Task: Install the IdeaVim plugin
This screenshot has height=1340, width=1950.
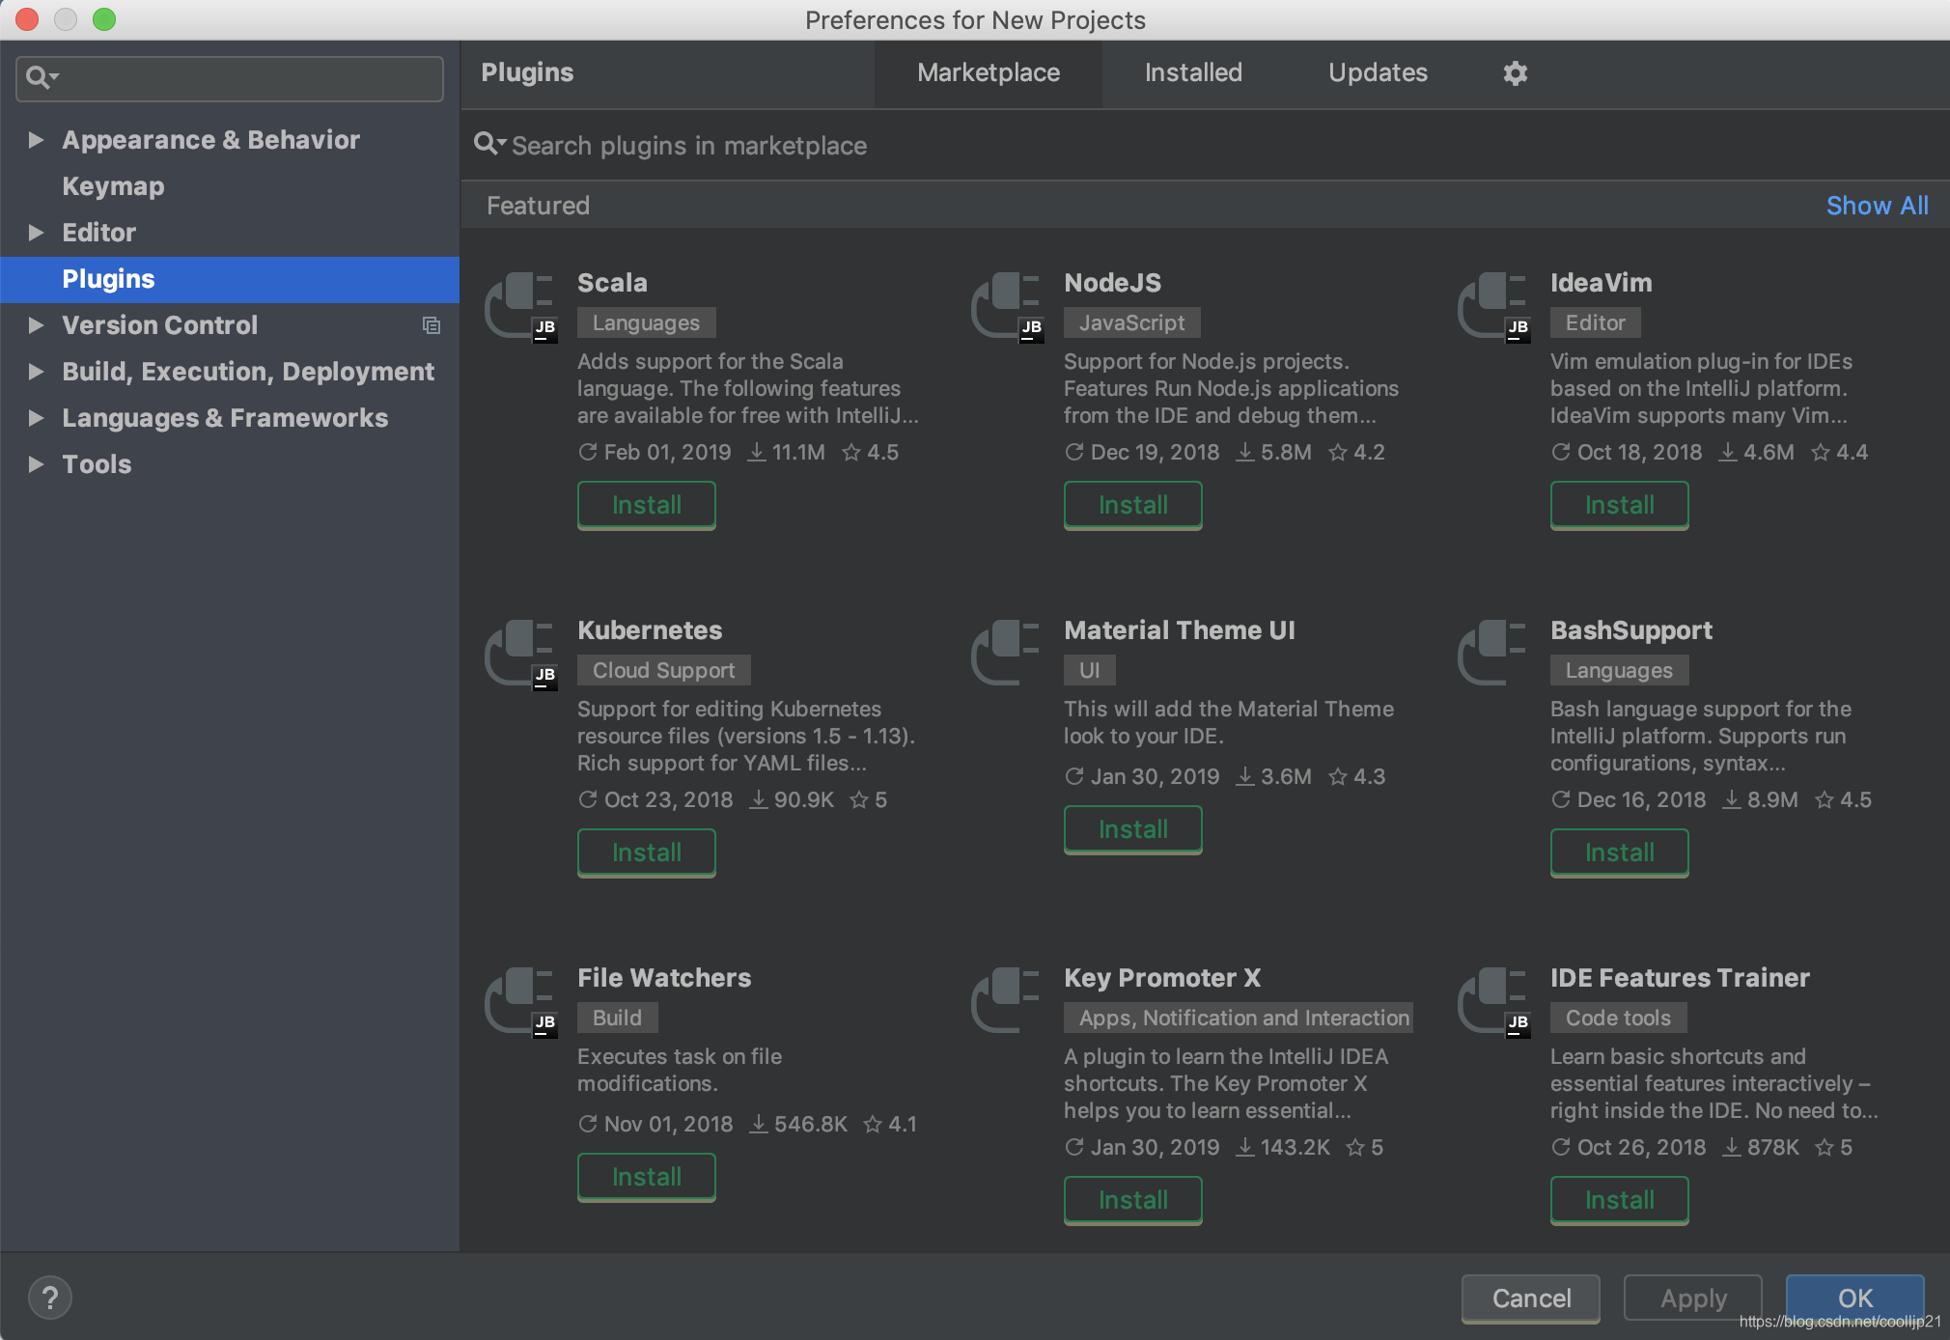Action: (x=1620, y=505)
